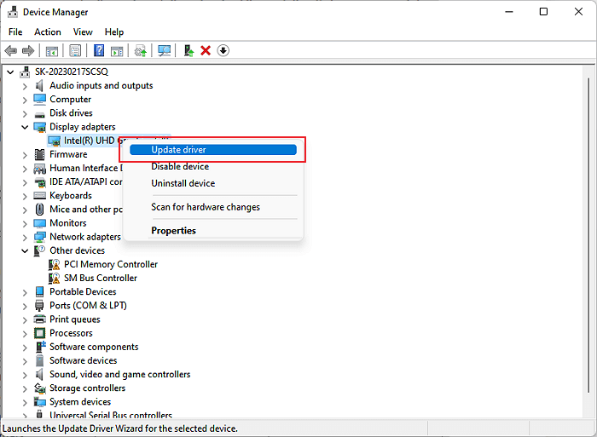The image size is (597, 437).
Task: Click the Device Manager title bar icon
Action: pyautogui.click(x=13, y=12)
